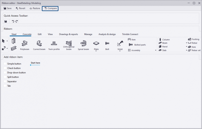Click the Rebar set command
202x129 pixels.
click(194, 50)
